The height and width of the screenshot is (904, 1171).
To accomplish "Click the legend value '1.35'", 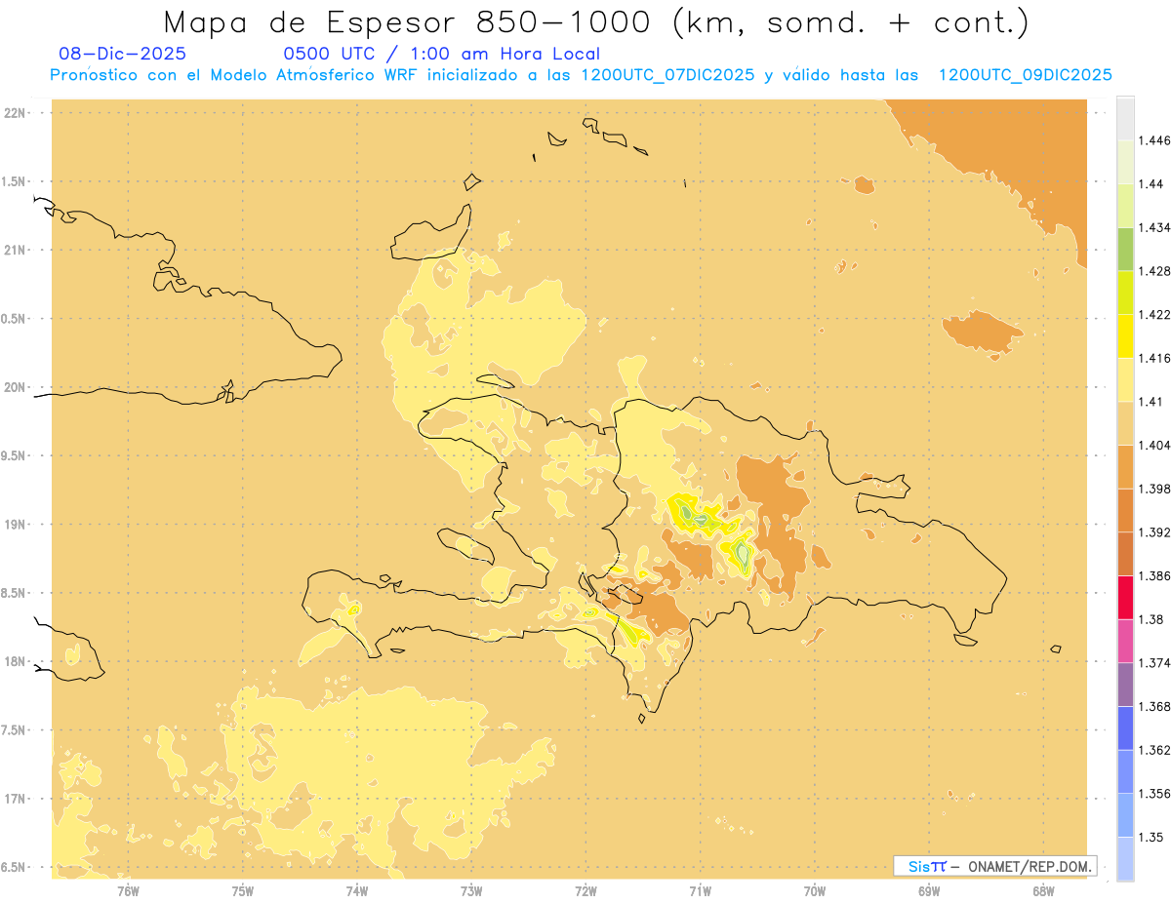I will (x=1152, y=836).
